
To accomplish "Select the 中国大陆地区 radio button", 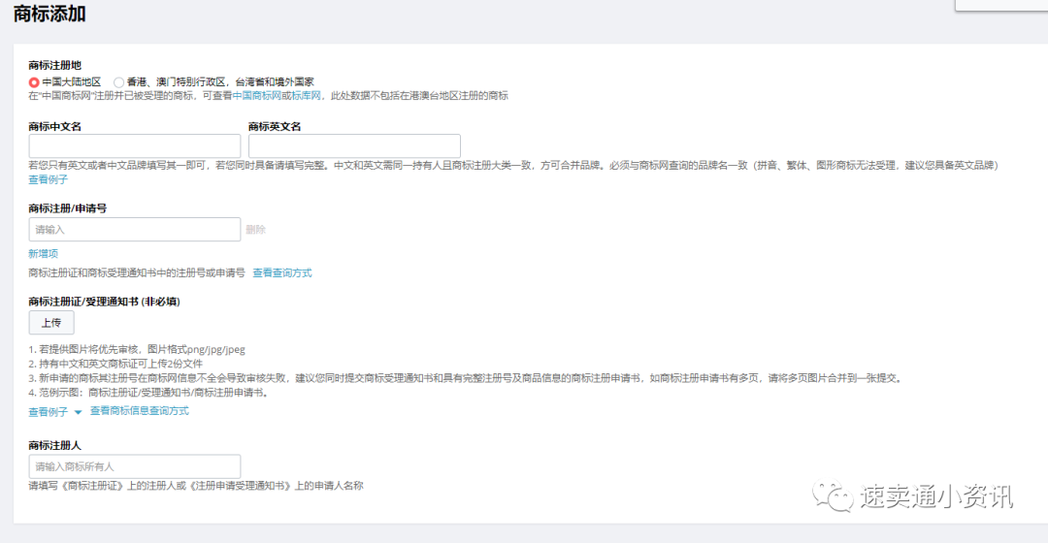I will point(35,82).
